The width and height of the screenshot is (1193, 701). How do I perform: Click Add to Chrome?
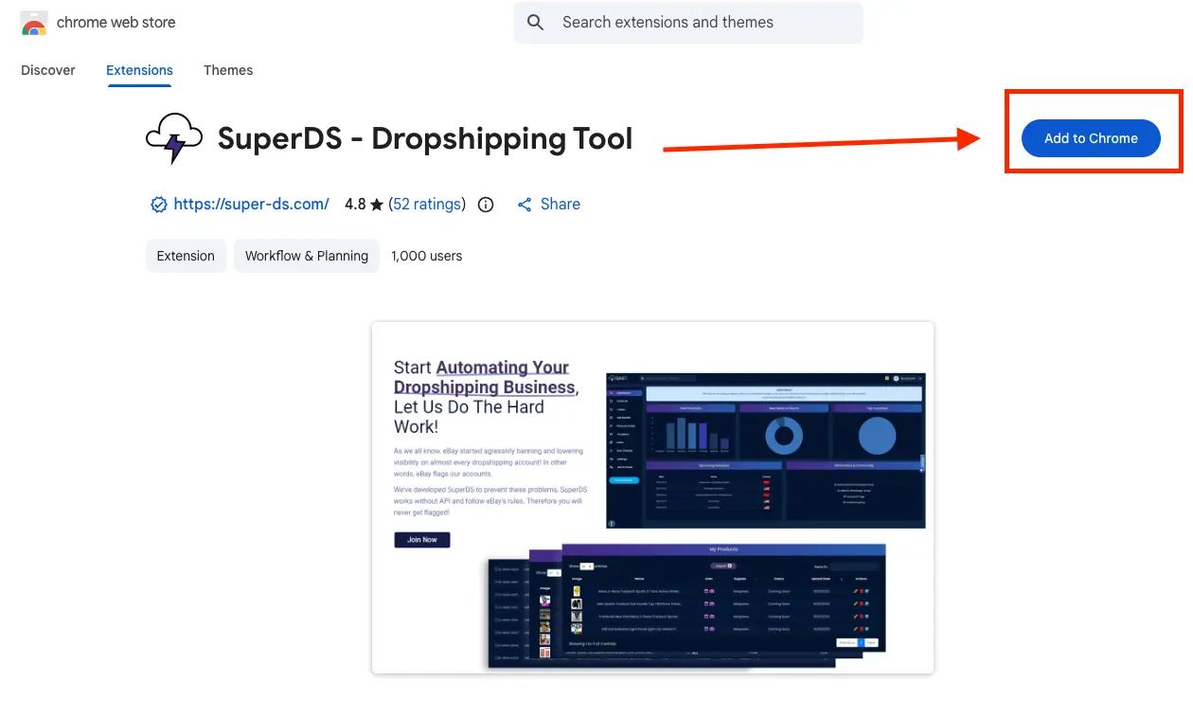tap(1090, 138)
